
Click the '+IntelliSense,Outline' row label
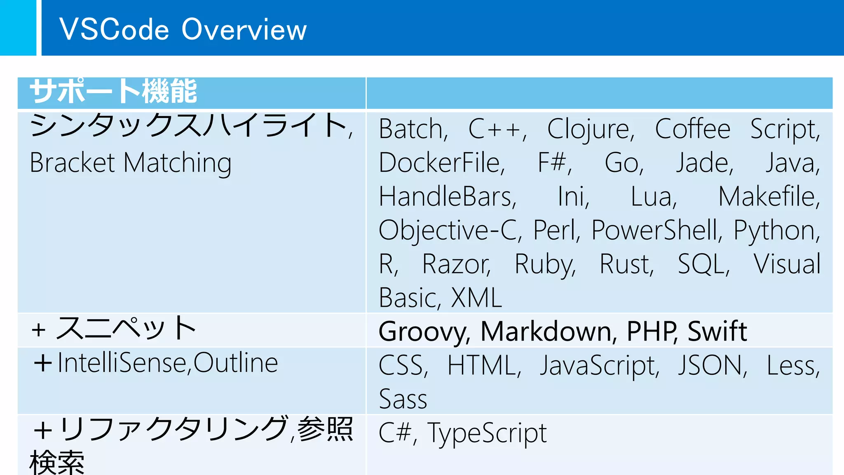pyautogui.click(x=156, y=363)
